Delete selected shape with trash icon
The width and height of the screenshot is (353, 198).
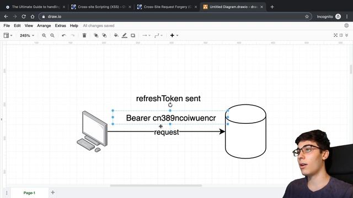(x=84, y=35)
